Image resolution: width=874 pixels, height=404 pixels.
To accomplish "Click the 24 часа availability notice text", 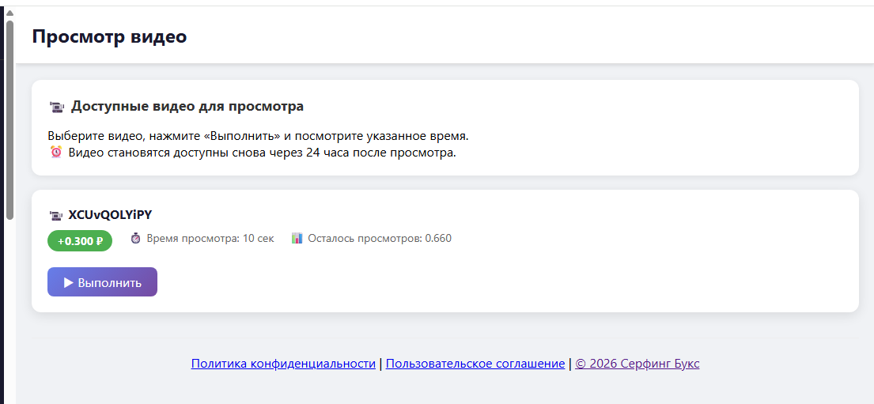I will 262,153.
